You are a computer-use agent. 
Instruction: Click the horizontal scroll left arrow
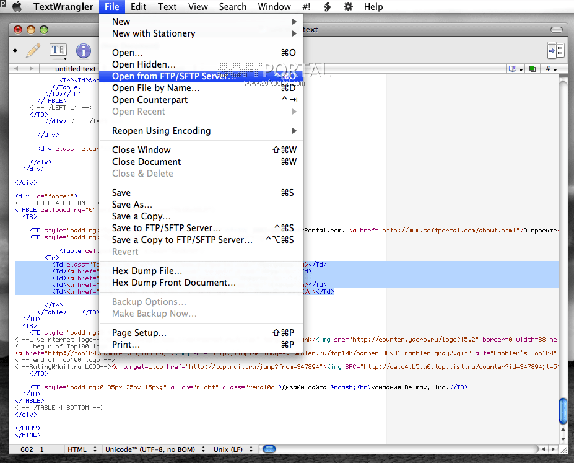click(543, 449)
